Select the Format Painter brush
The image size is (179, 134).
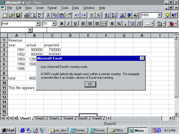(69, 15)
